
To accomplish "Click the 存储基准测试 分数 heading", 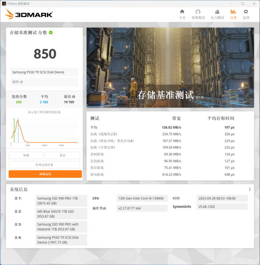I will (28, 33).
